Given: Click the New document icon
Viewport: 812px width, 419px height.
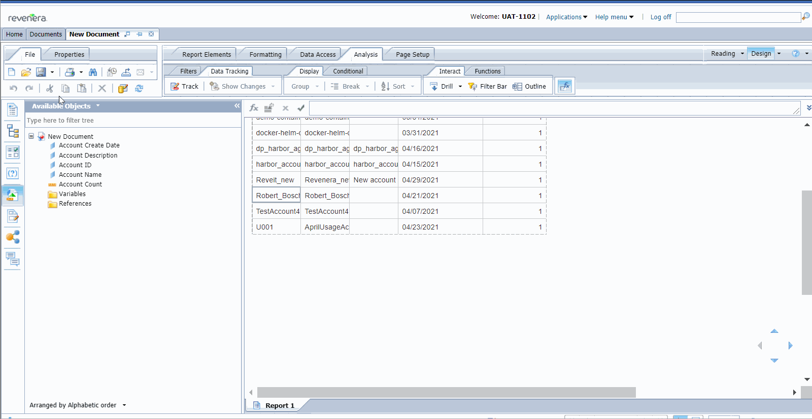Looking at the screenshot, I should pos(12,72).
